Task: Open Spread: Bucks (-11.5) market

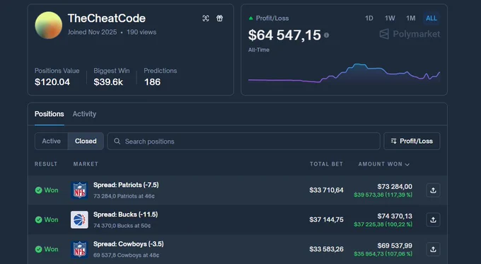Action: click(x=125, y=214)
